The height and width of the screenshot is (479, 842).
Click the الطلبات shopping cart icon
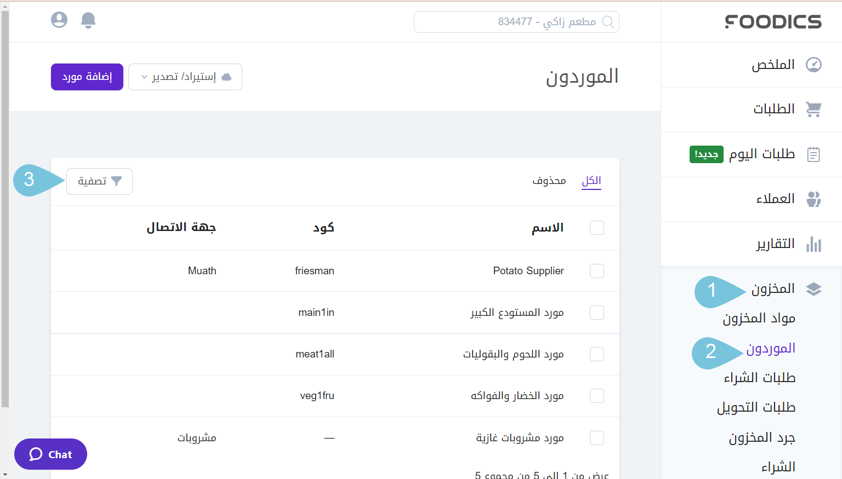[x=814, y=109]
